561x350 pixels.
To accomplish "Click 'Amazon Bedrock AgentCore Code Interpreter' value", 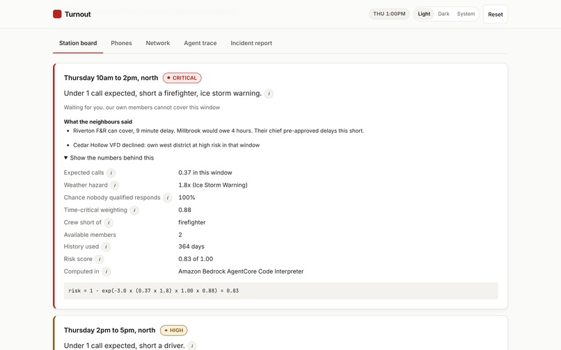I will click(241, 272).
